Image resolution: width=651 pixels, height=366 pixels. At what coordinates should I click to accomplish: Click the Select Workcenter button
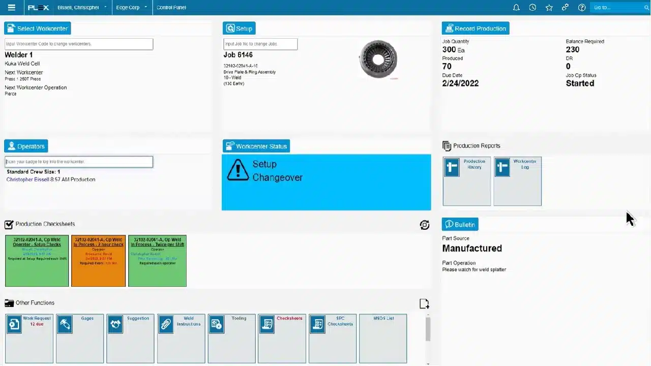click(37, 28)
